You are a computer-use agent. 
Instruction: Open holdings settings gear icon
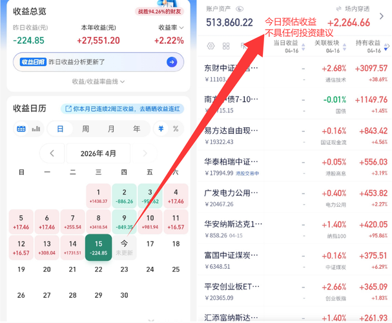[211, 46]
